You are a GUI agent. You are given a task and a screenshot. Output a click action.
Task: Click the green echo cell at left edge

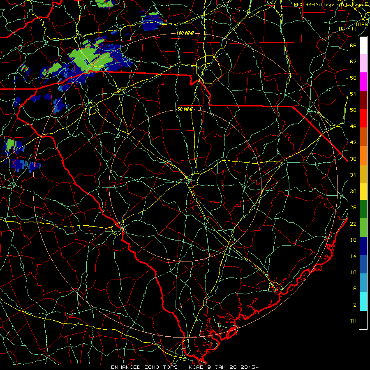tap(11, 144)
